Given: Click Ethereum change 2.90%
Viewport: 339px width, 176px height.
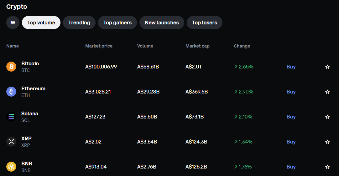Looking at the screenshot, I should (x=244, y=92).
